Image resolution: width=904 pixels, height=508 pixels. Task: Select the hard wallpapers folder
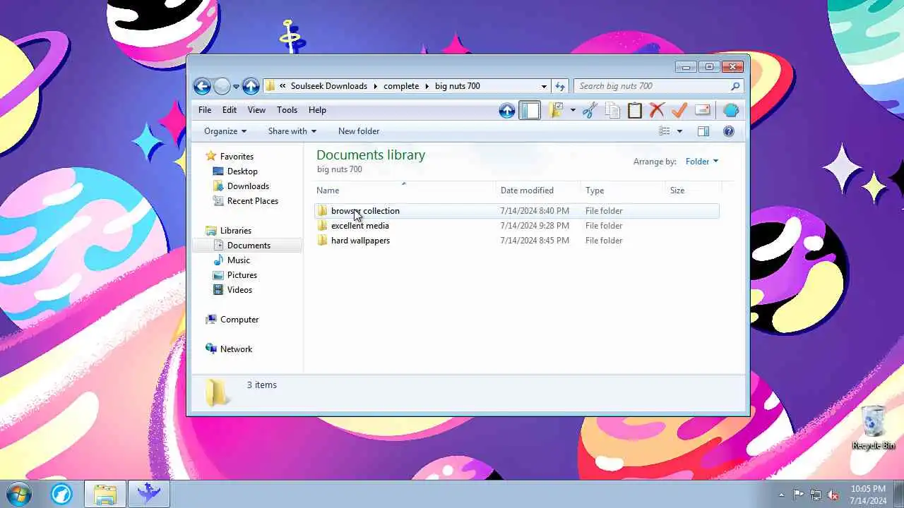point(516,241)
